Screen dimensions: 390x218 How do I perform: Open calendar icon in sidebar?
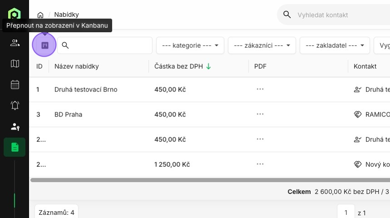click(15, 84)
